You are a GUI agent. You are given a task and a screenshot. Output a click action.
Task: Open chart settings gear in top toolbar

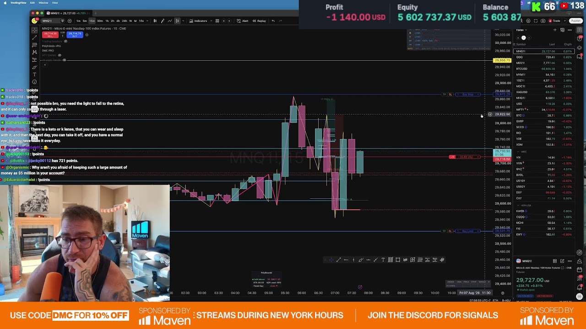528,21
